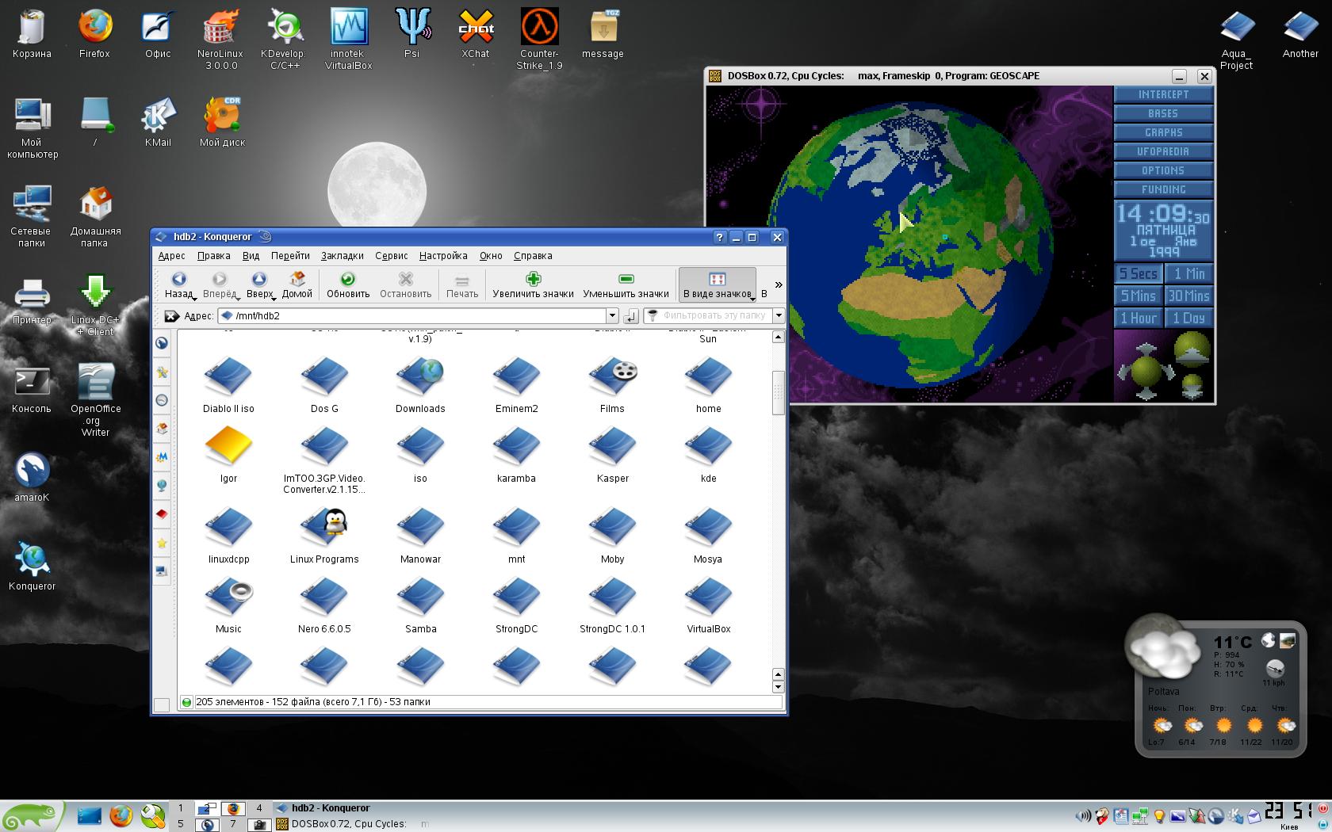
Task: Click Уменьшить значки zoom-out icon
Action: pyautogui.click(x=626, y=279)
